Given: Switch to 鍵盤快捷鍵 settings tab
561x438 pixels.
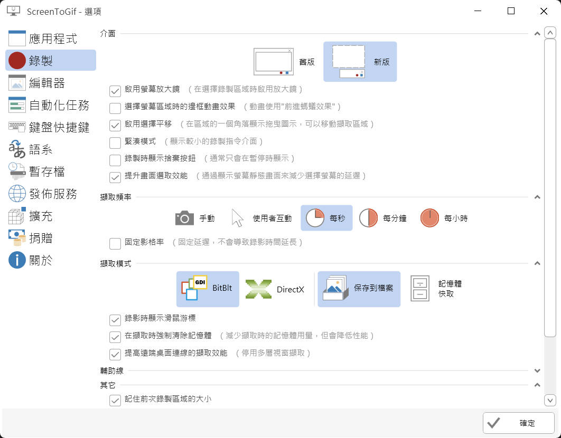Looking at the screenshot, I should pos(51,127).
